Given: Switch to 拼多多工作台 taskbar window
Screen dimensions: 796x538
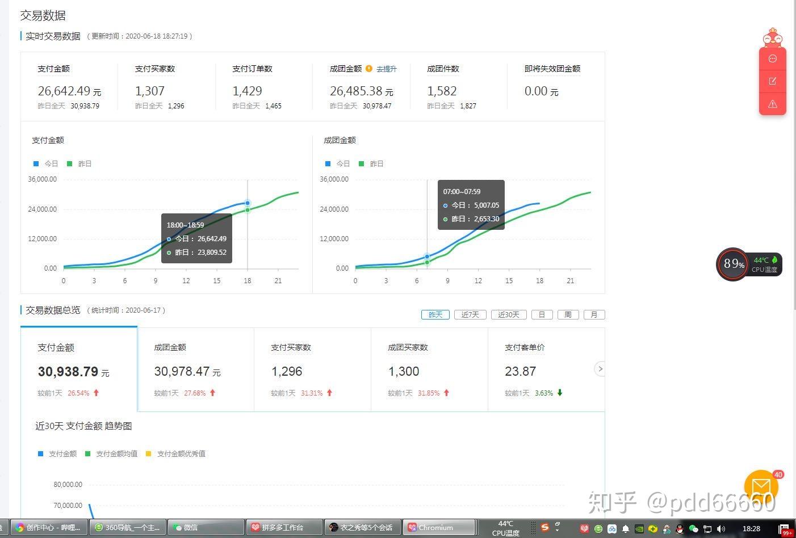Looking at the screenshot, I should (284, 528).
